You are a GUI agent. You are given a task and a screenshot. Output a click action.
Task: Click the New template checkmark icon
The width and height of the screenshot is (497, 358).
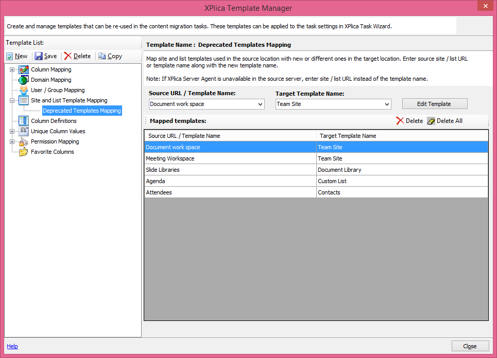(x=9, y=57)
